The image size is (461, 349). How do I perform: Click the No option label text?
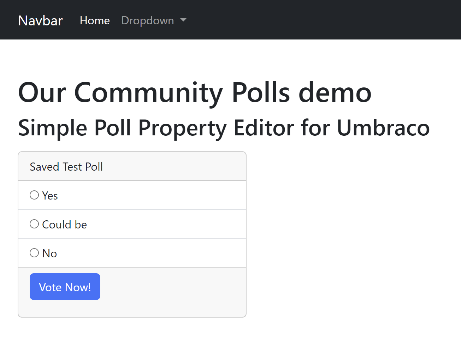[x=49, y=253]
